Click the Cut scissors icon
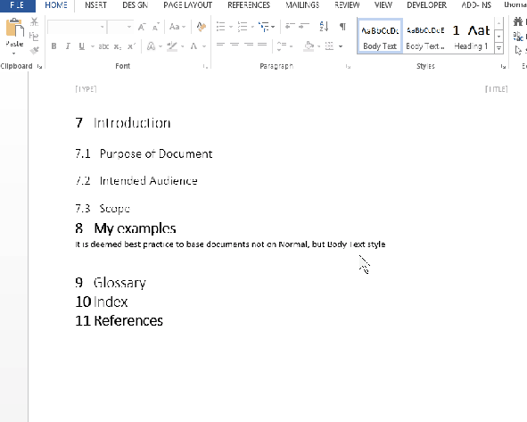The width and height of the screenshot is (527, 422). point(34,22)
